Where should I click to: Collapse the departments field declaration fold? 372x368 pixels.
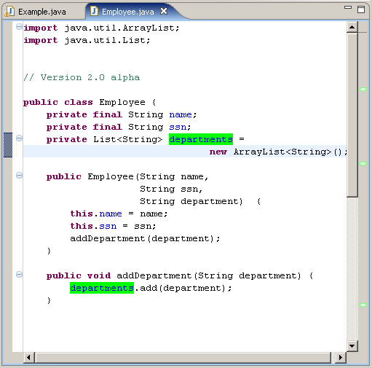[19, 138]
